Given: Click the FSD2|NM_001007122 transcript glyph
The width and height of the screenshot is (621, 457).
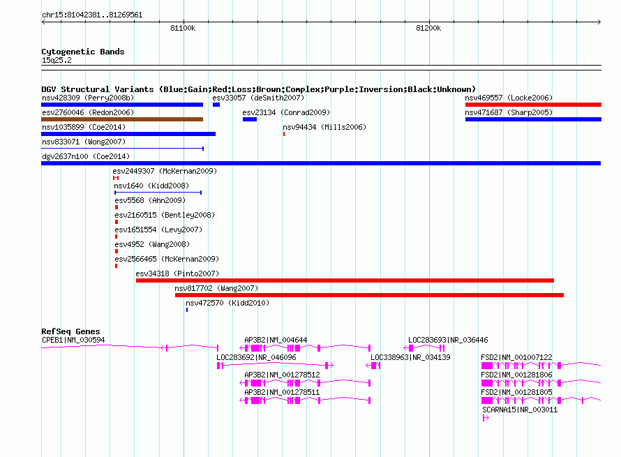Looking at the screenshot, I should (x=541, y=366).
